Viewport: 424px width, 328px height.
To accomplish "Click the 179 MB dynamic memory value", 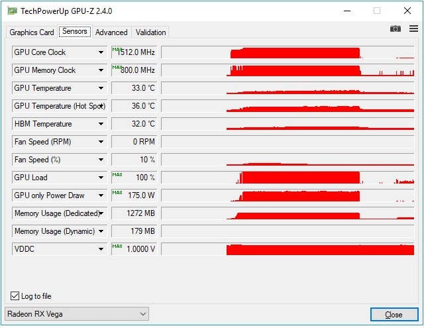I will [134, 231].
